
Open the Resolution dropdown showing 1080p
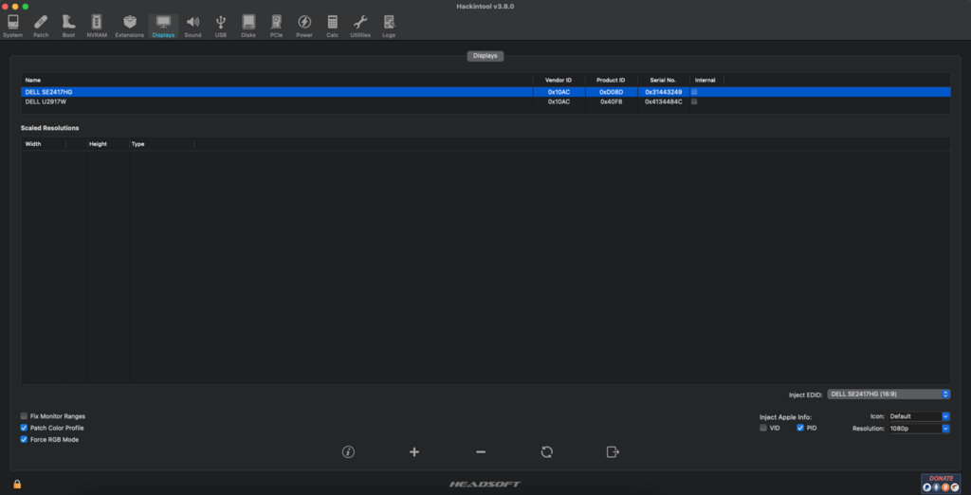(918, 429)
